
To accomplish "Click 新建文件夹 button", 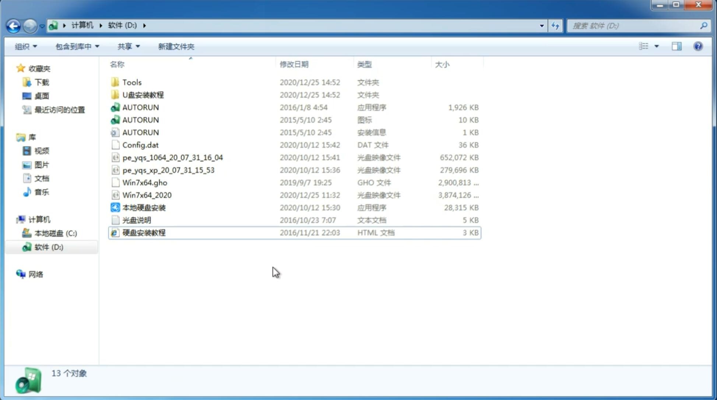I will coord(176,46).
